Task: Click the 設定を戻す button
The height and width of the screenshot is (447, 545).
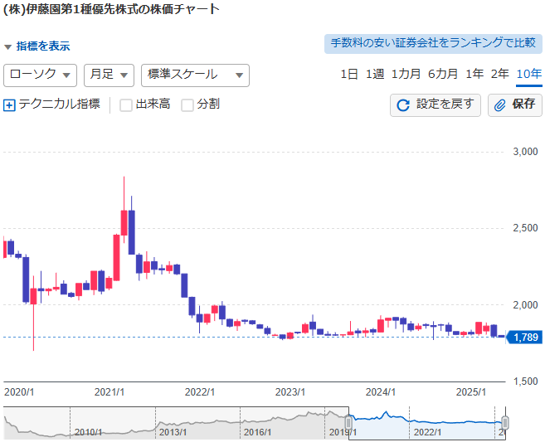Action: pyautogui.click(x=436, y=105)
